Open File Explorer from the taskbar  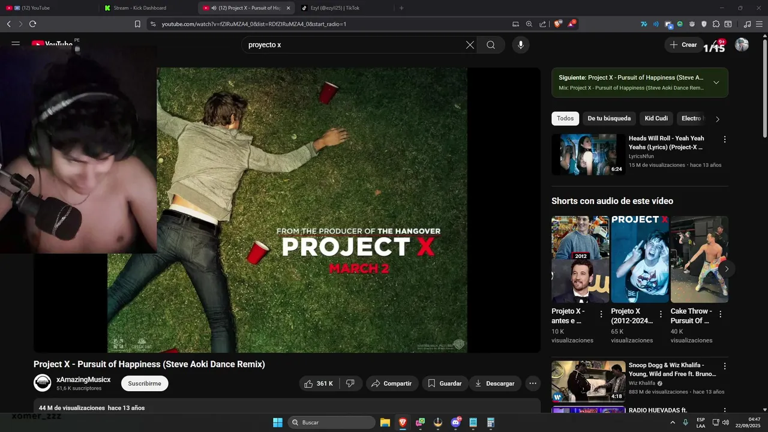385,422
